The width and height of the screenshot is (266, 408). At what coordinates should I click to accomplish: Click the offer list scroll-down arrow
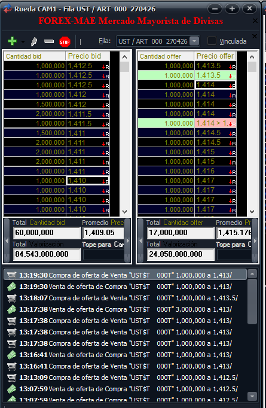(x=252, y=212)
